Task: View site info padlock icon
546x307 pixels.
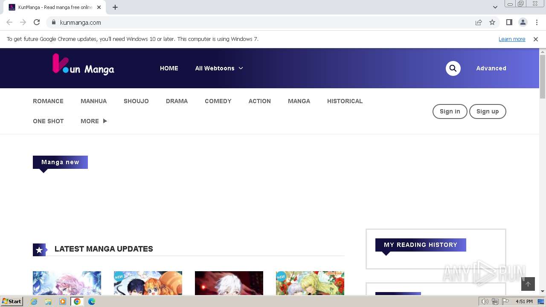Action: (53, 22)
